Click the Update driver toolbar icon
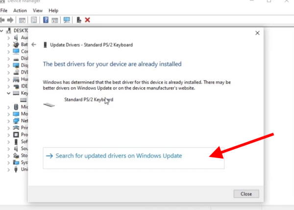The width and height of the screenshot is (294, 210). (x=79, y=20)
